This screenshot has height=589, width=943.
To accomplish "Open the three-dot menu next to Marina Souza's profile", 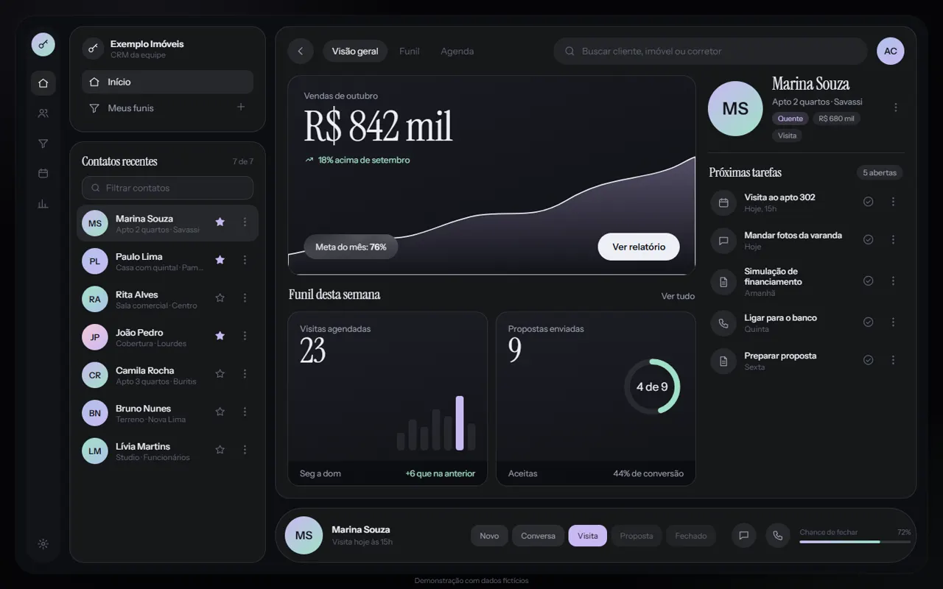I will coord(896,107).
